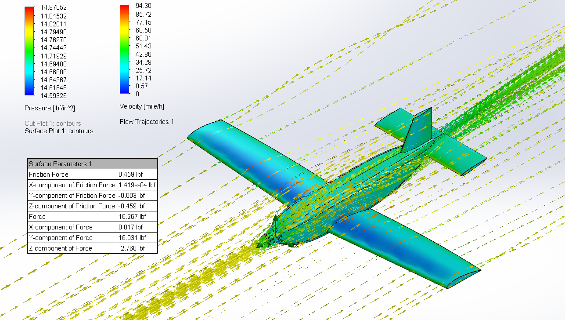
Task: Select the '-2.760 lbf' table value
Action: [132, 248]
